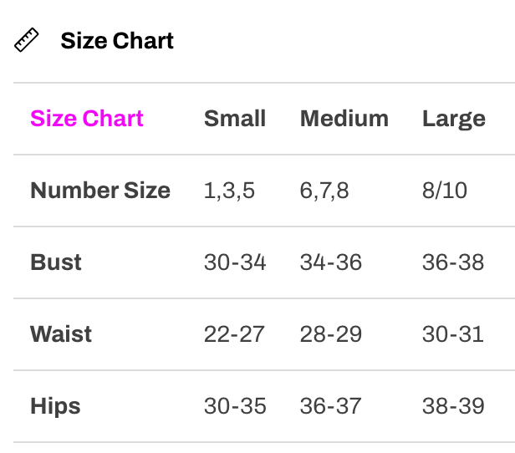This screenshot has width=515, height=453.
Task: Select the Large column header
Action: coord(454,119)
